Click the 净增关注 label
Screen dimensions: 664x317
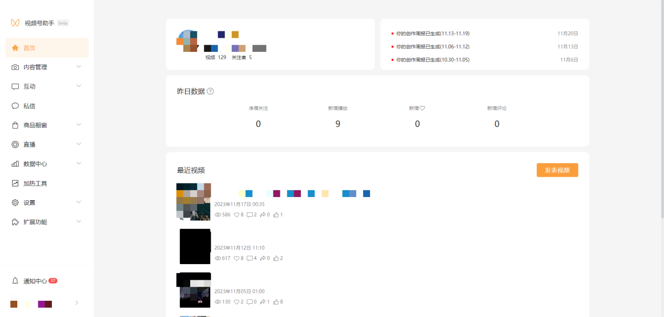tap(258, 108)
